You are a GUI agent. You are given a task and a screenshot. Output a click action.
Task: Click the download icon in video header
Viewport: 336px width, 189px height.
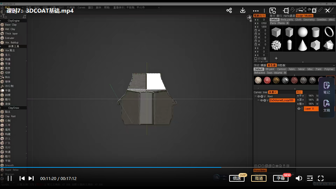[243, 10]
